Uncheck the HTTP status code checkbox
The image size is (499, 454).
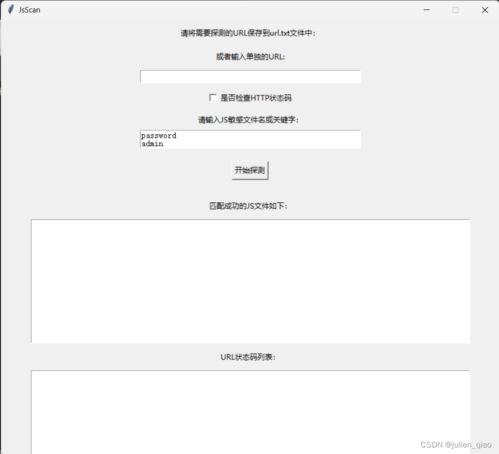coord(213,97)
